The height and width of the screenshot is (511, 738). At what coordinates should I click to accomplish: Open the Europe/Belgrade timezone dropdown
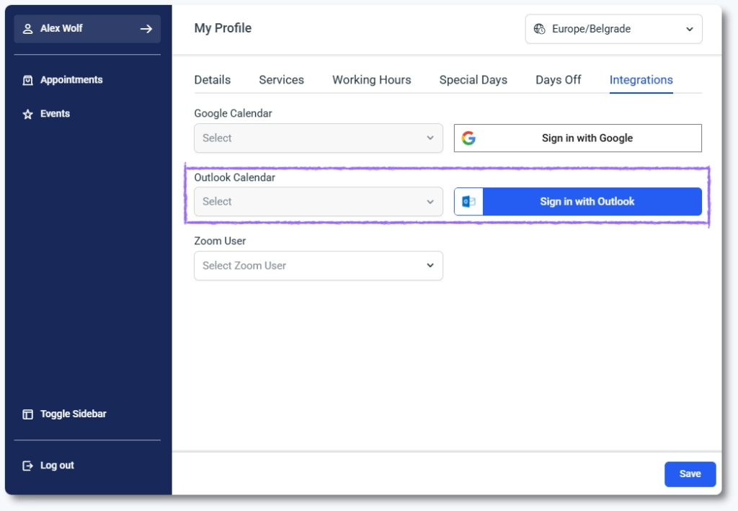[x=613, y=30]
